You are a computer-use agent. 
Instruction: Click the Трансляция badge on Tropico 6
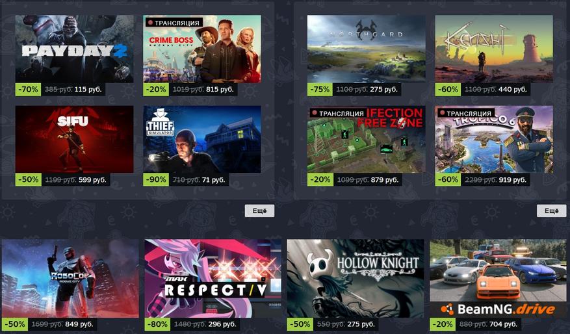coord(465,114)
